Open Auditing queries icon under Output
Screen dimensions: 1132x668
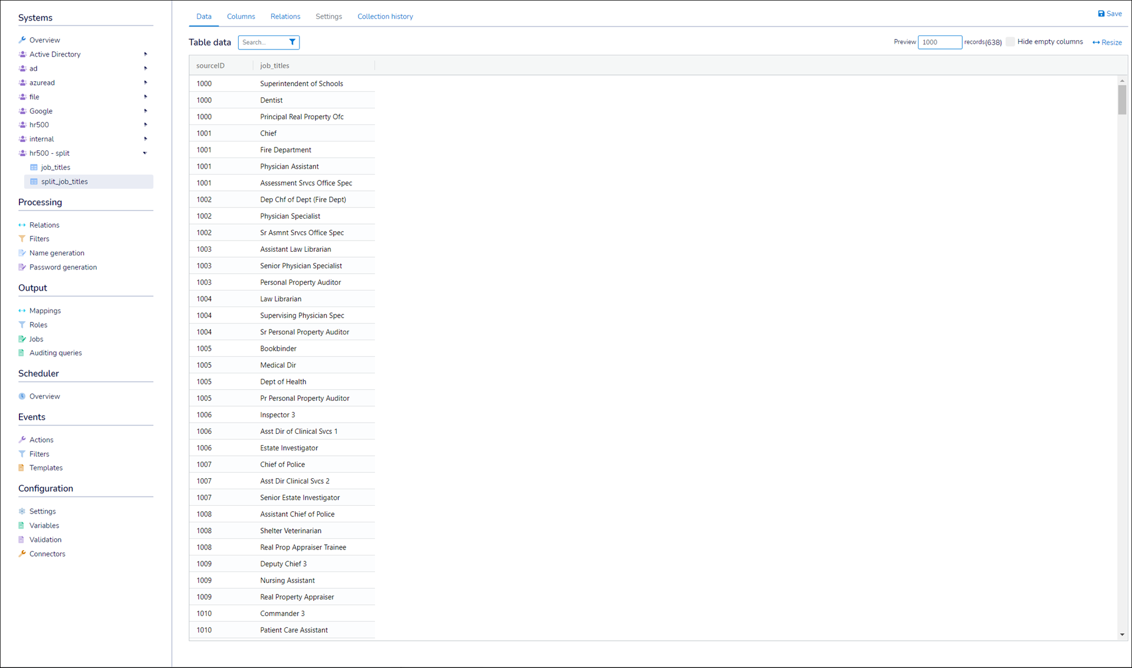click(x=22, y=353)
